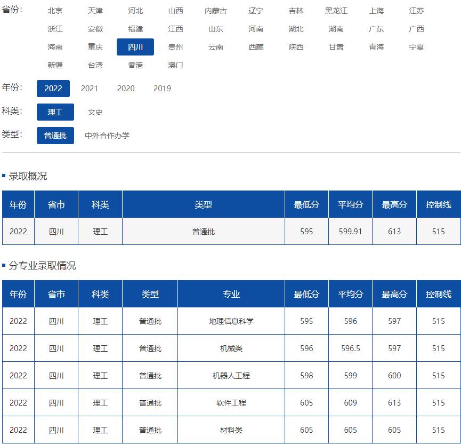Select 台湾 in the province row
Screen dimensions: 461x444
click(95, 65)
